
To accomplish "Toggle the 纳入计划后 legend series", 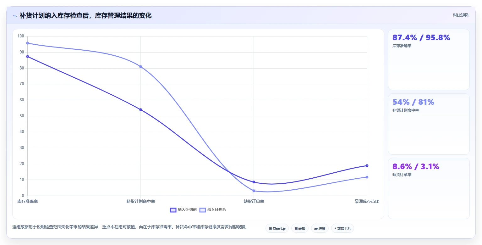I will tap(213, 210).
